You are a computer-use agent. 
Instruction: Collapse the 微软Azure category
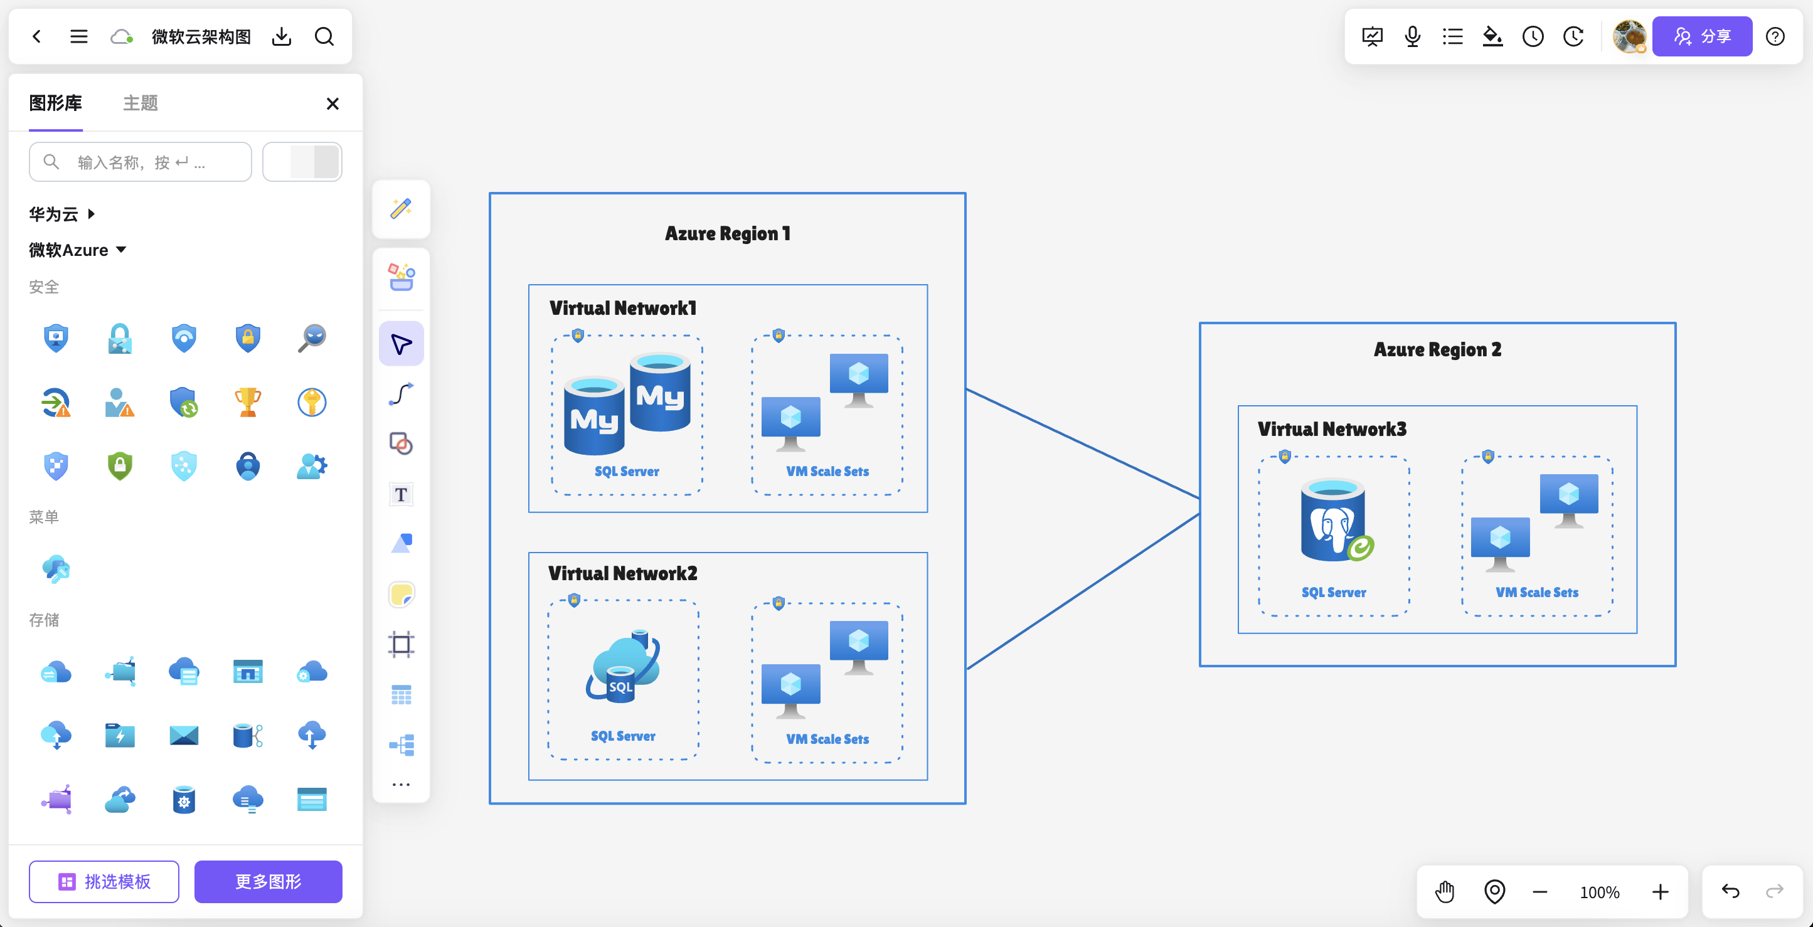click(77, 250)
